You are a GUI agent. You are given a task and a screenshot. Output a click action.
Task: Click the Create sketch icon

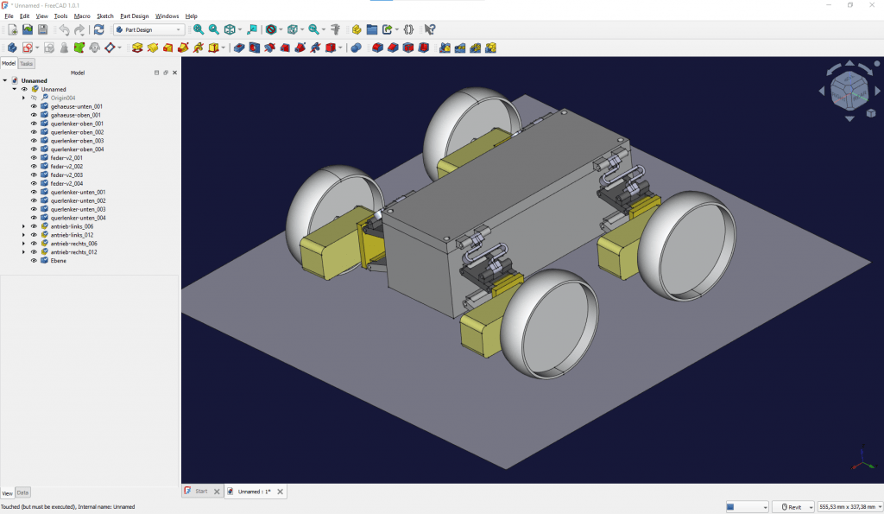point(27,48)
